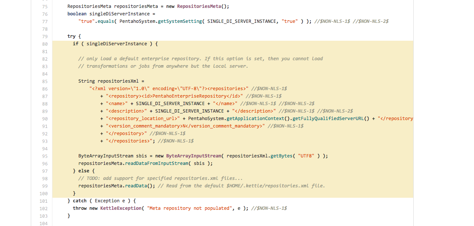
Task: Click the 'try {' statement
Action: click(x=74, y=37)
